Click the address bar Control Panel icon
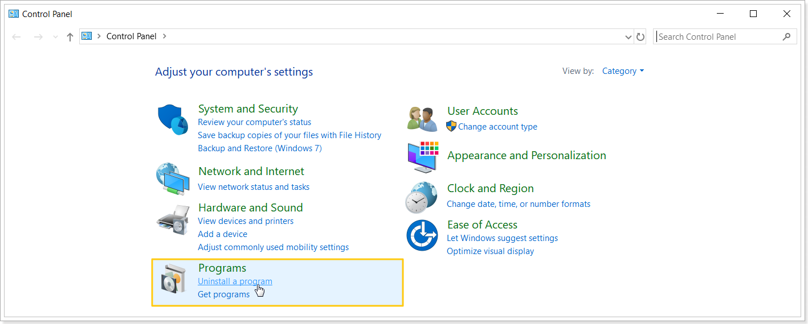Viewport: 808px width, 324px height. pyautogui.click(x=87, y=36)
